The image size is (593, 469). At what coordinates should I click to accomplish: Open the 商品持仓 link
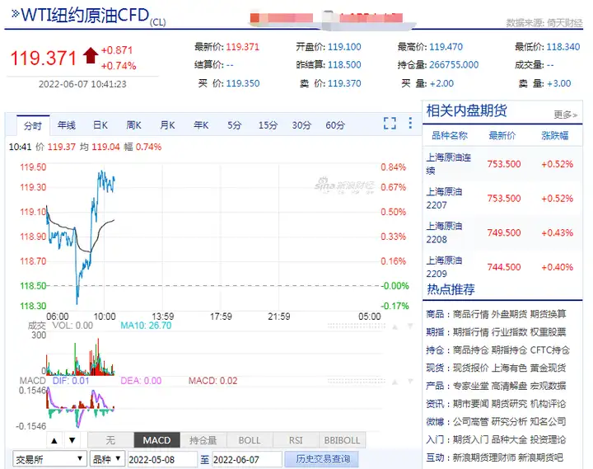coord(471,350)
